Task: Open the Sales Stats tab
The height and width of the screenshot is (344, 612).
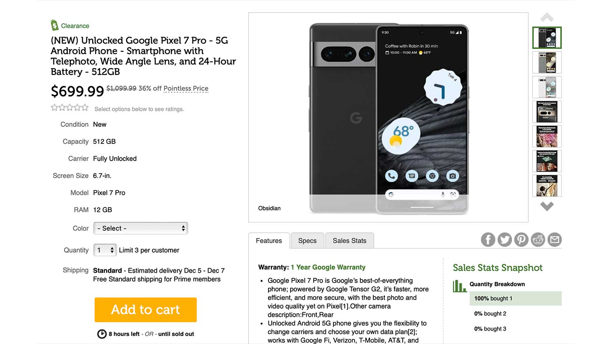Action: point(349,240)
